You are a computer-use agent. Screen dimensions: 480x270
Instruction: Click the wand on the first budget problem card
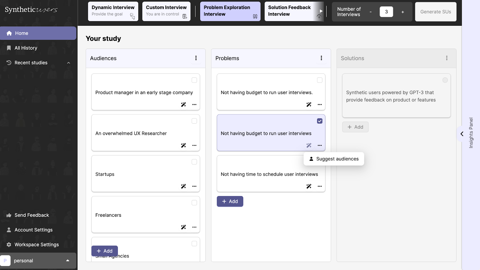click(x=309, y=104)
